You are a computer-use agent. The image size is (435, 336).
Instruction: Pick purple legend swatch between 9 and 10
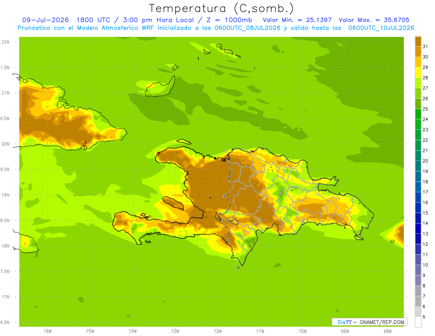418,270
